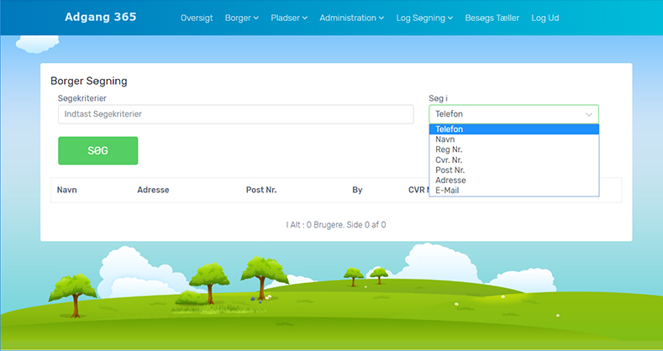Pick Cvr. Nr. from the list
The image size is (663, 351).
point(450,160)
